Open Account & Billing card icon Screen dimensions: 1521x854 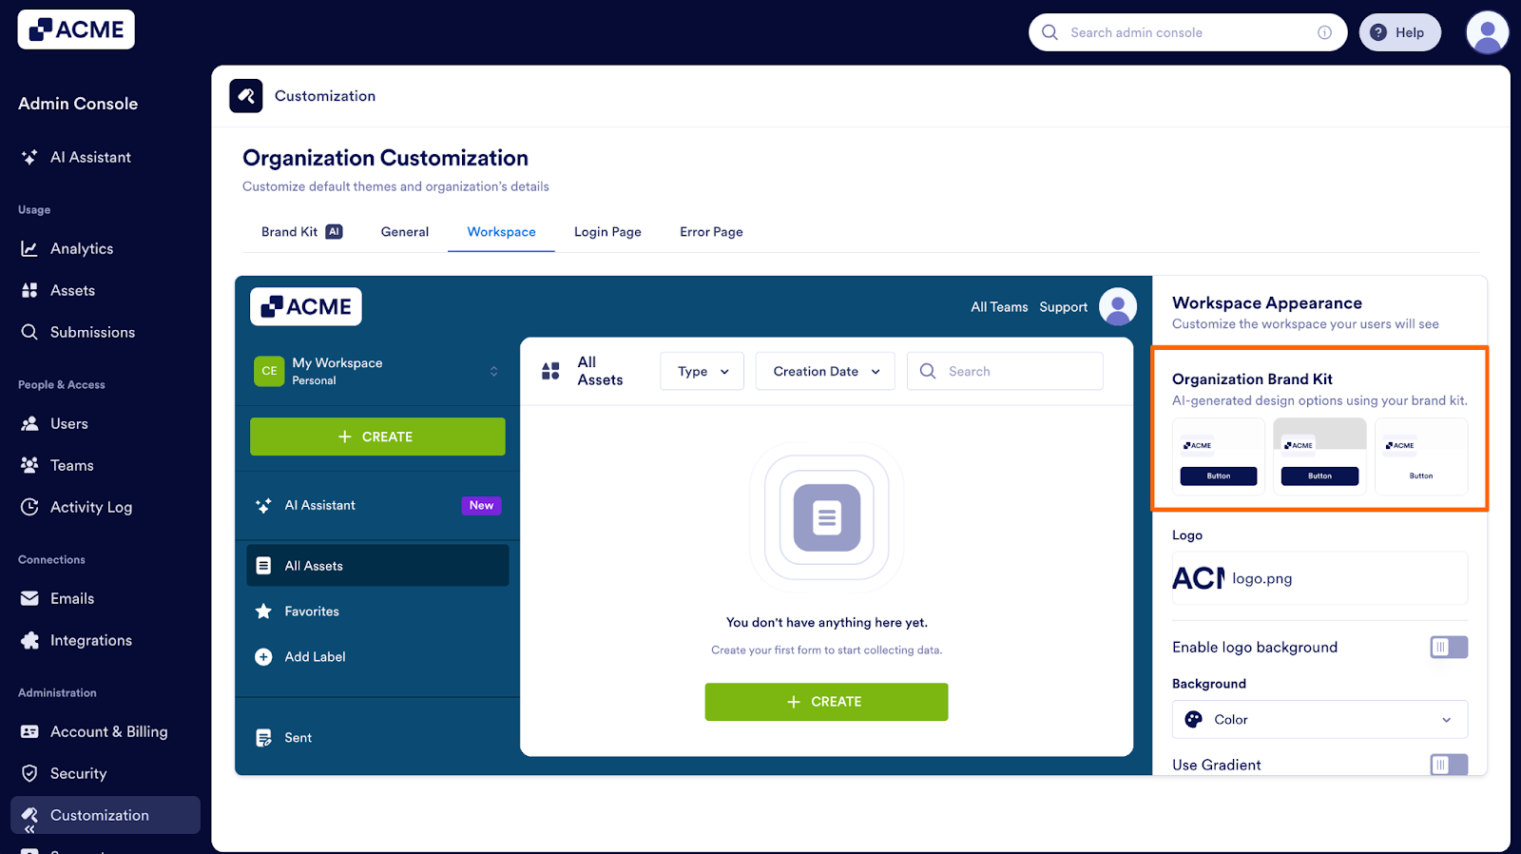29,731
